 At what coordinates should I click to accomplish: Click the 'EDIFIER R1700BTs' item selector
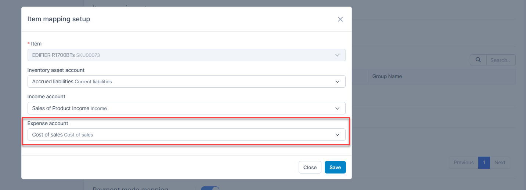(184, 55)
